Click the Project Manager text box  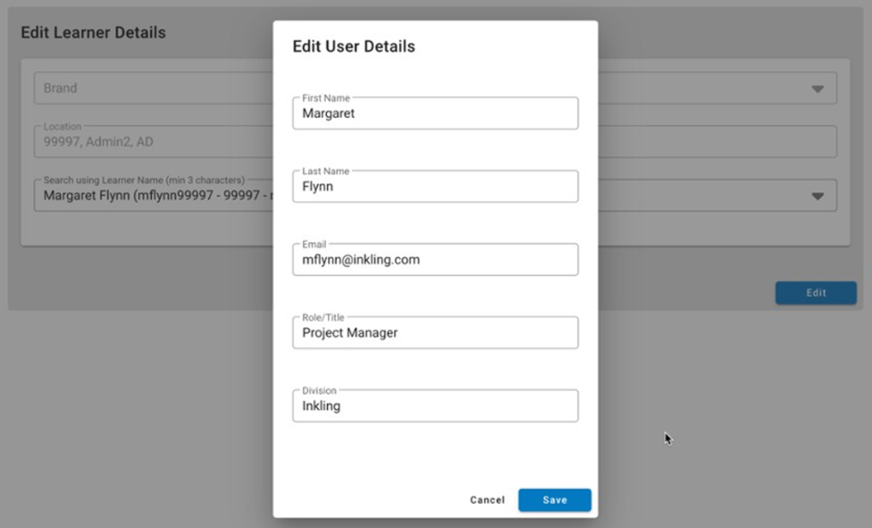[x=435, y=333]
